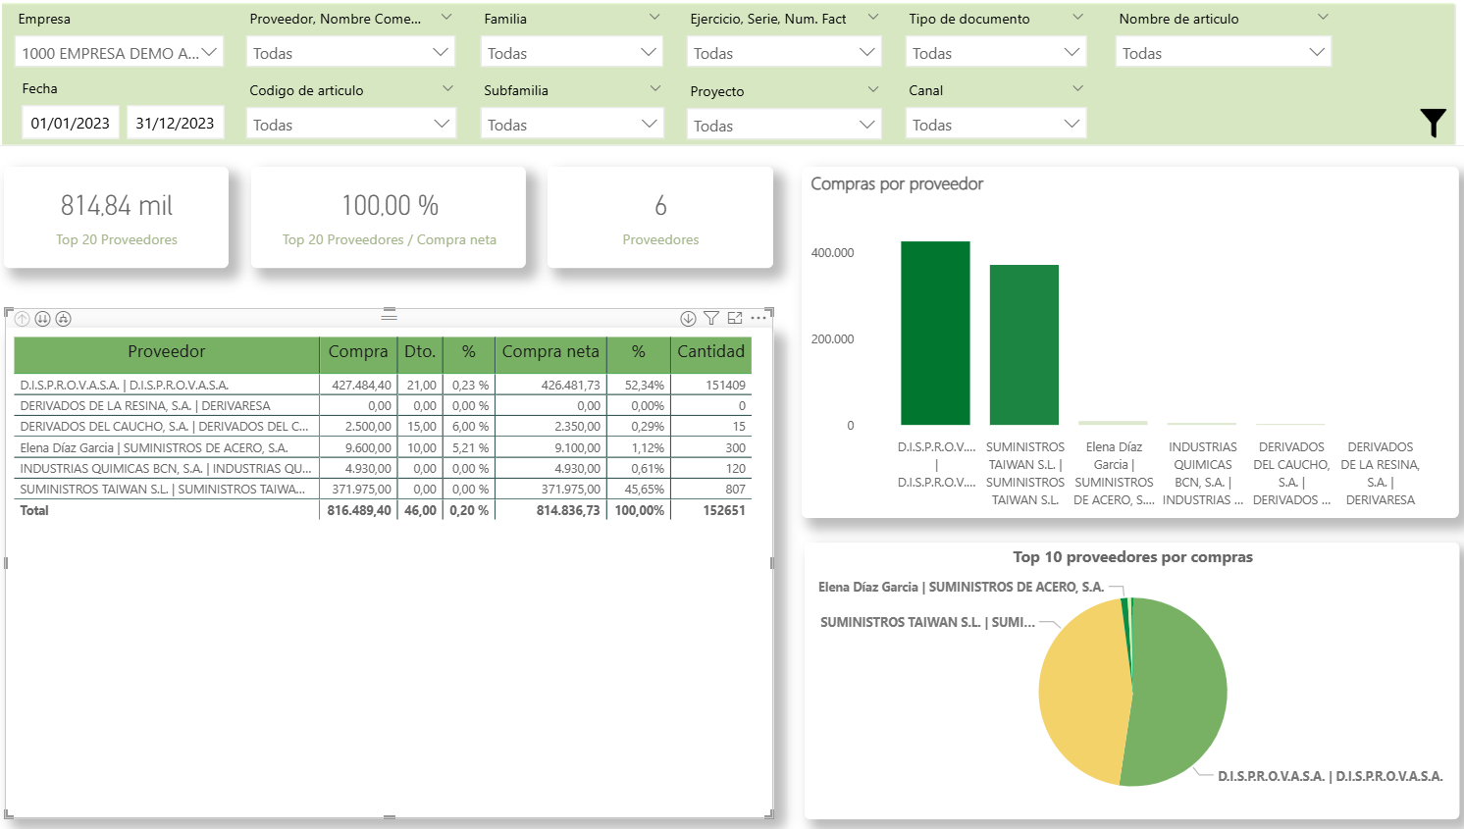
Task: Open the table visual's filter icon
Action: (711, 319)
